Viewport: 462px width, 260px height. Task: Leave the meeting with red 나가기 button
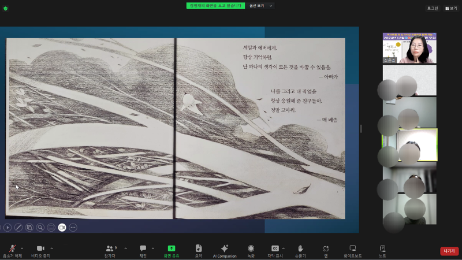(449, 251)
